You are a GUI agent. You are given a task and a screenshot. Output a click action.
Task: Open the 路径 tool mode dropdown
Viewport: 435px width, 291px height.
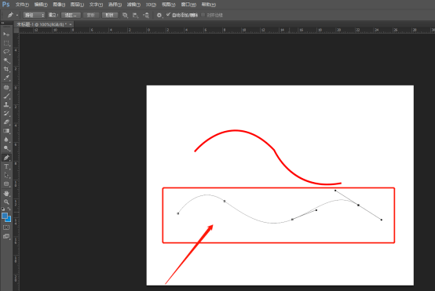34,15
